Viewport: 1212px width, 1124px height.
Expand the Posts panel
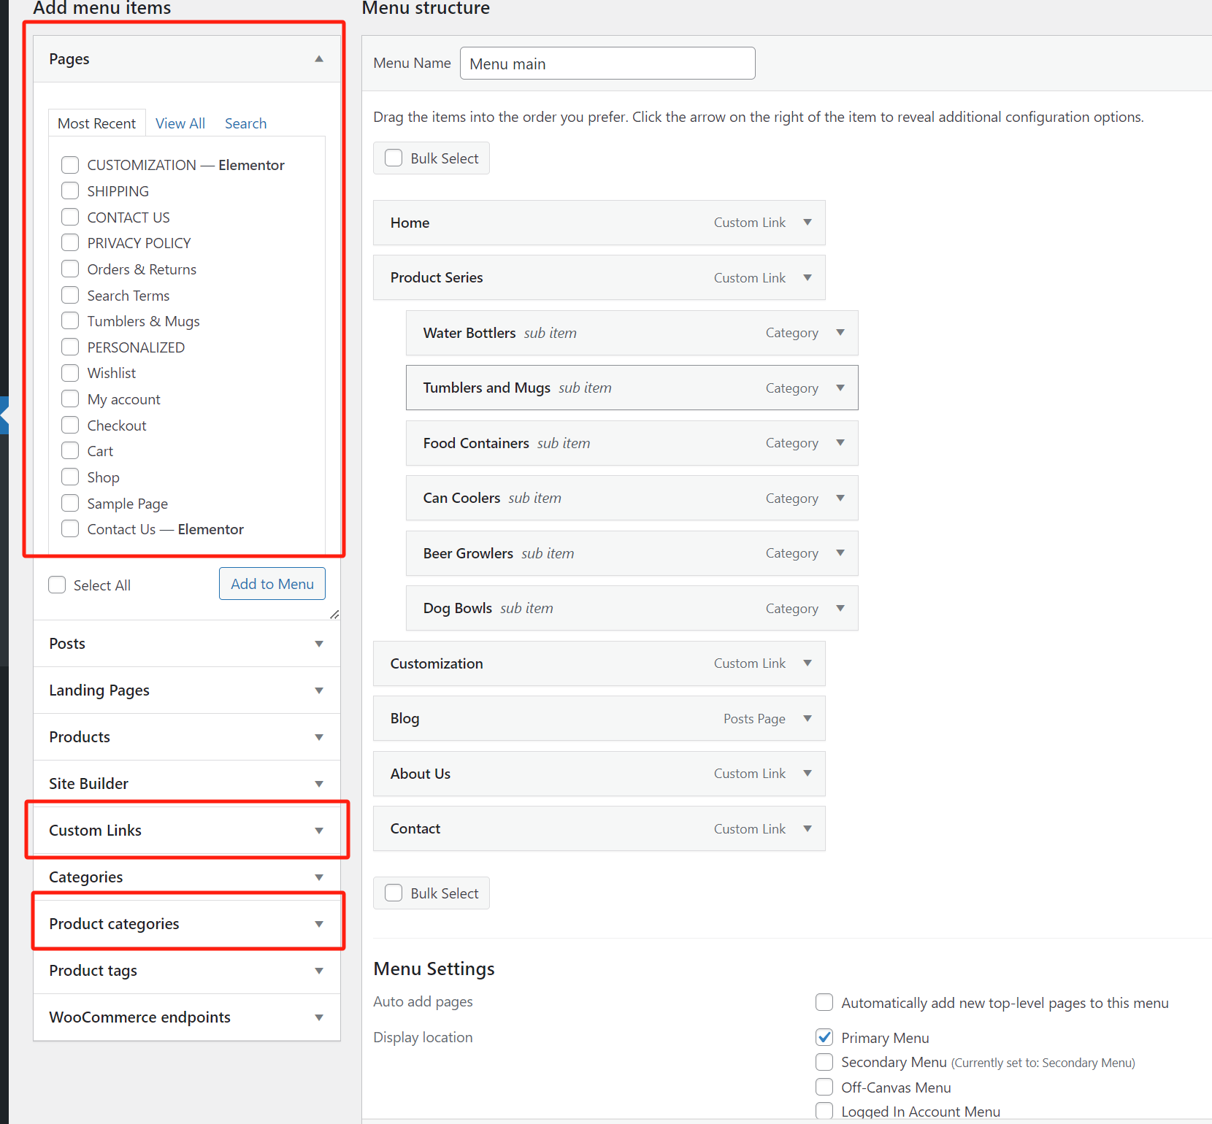(x=318, y=644)
